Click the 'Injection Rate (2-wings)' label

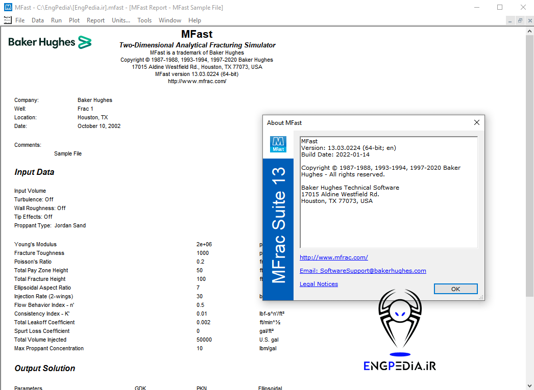click(x=43, y=297)
